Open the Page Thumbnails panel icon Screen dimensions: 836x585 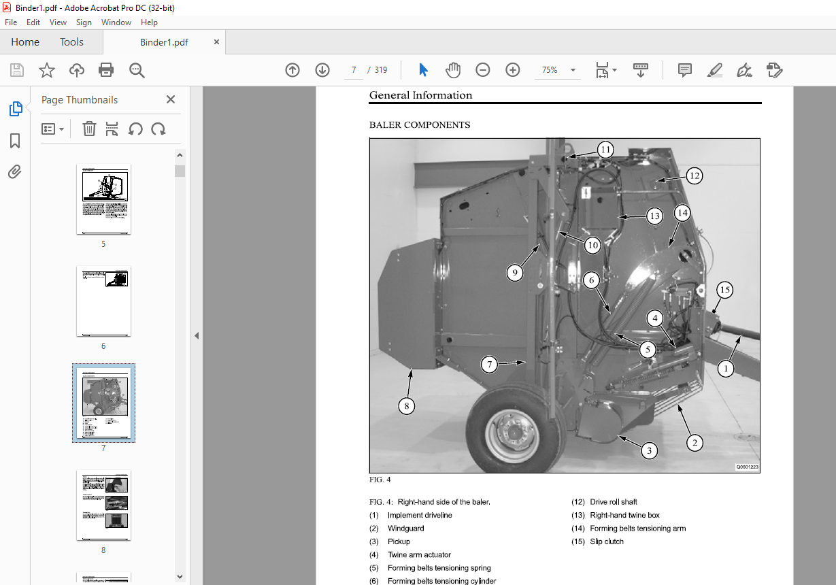point(15,109)
